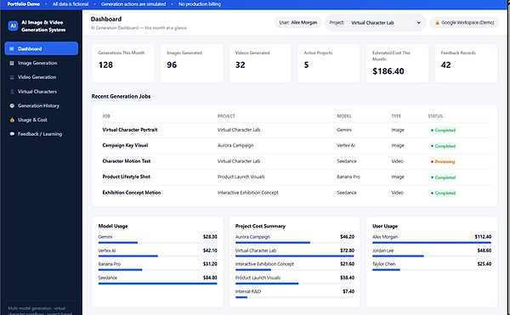Click the Vertex AI $42.10 amount
Viewport: 510px width, 315px height.
[x=210, y=250]
